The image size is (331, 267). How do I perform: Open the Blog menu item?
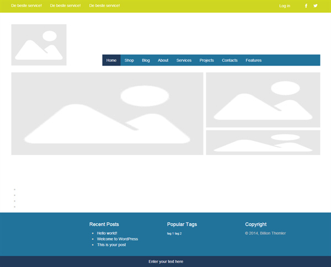click(146, 60)
